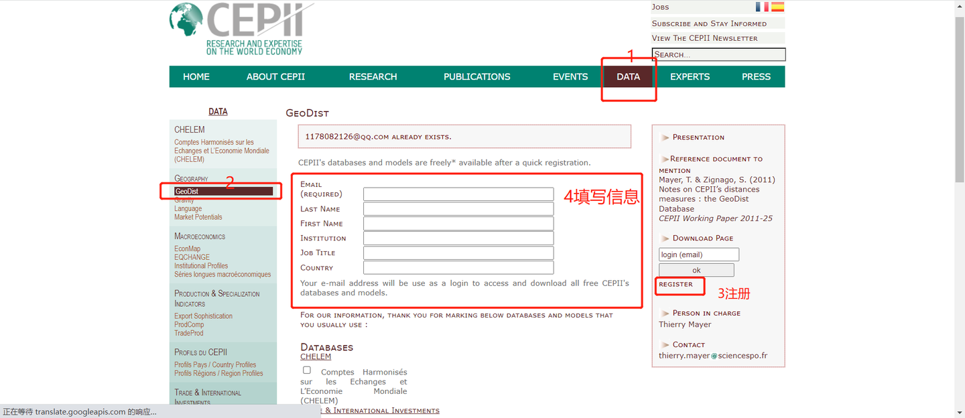Open EconMap under Macroeconomics
The width and height of the screenshot is (965, 418).
(x=188, y=249)
